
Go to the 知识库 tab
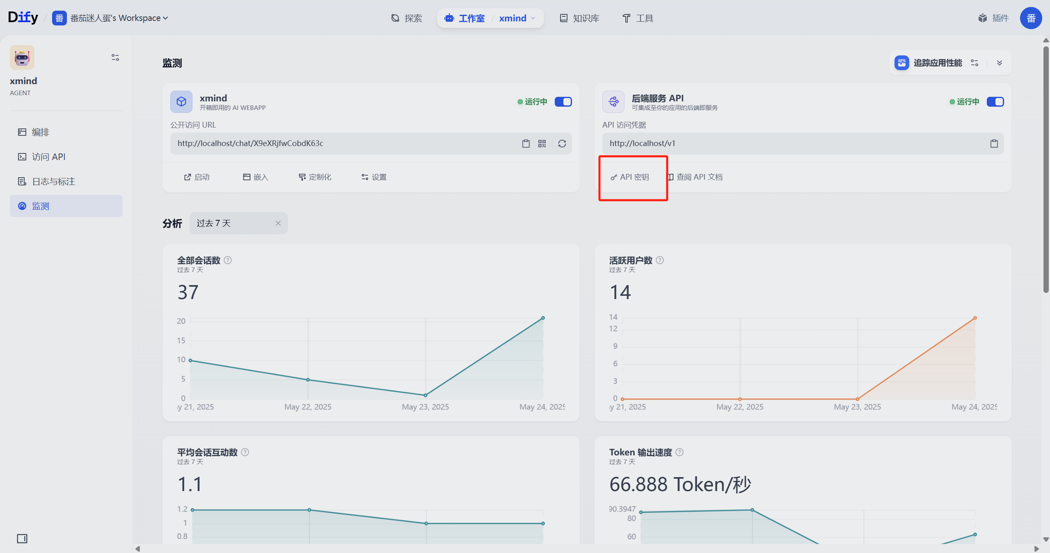coord(579,18)
